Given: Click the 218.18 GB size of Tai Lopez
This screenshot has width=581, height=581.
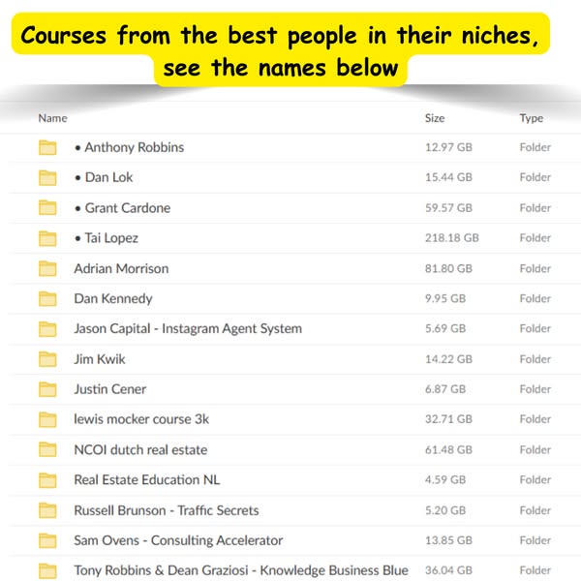Looking at the screenshot, I should 451,238.
